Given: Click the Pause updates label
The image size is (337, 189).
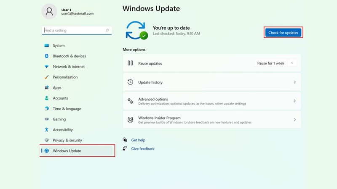Looking at the screenshot, I should coord(150,63).
